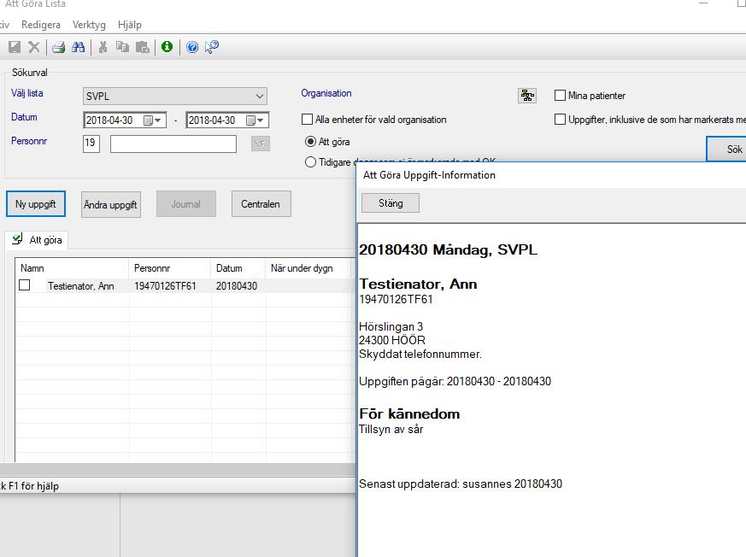Open the green information icon
Image resolution: width=746 pixels, height=557 pixels.
click(167, 47)
